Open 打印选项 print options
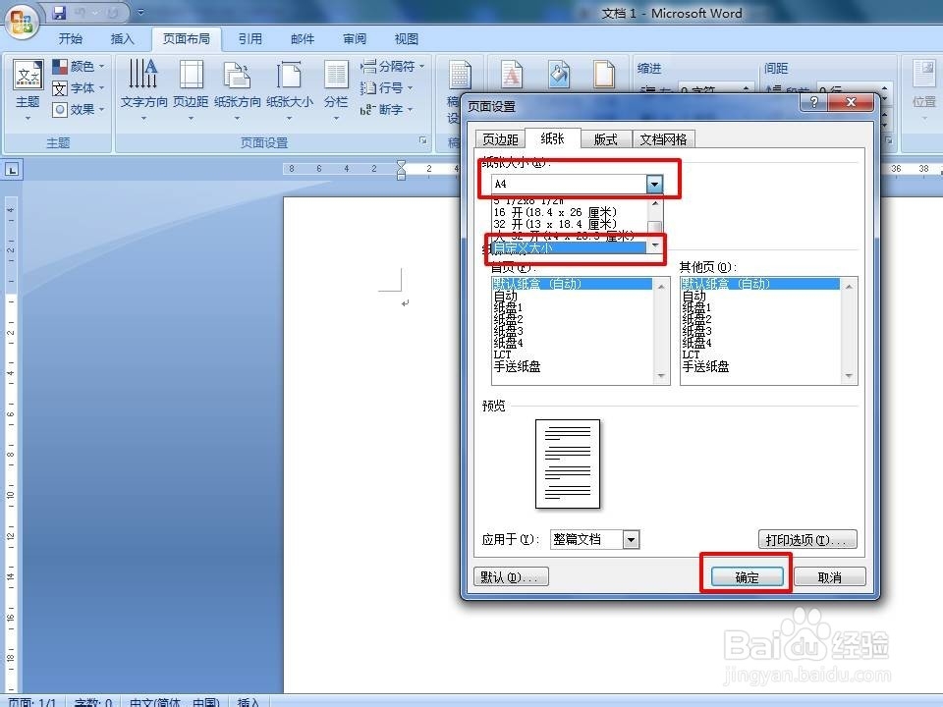This screenshot has width=943, height=707. pyautogui.click(x=807, y=538)
